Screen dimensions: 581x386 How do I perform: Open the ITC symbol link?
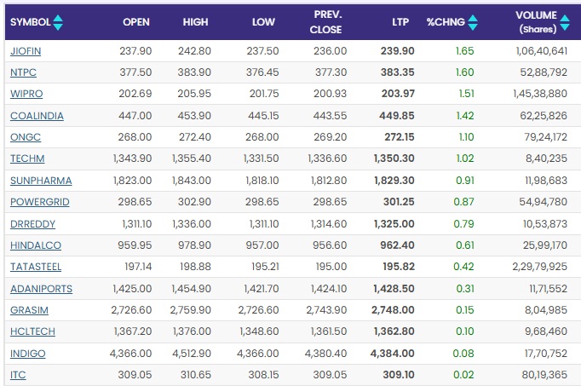[x=19, y=375]
